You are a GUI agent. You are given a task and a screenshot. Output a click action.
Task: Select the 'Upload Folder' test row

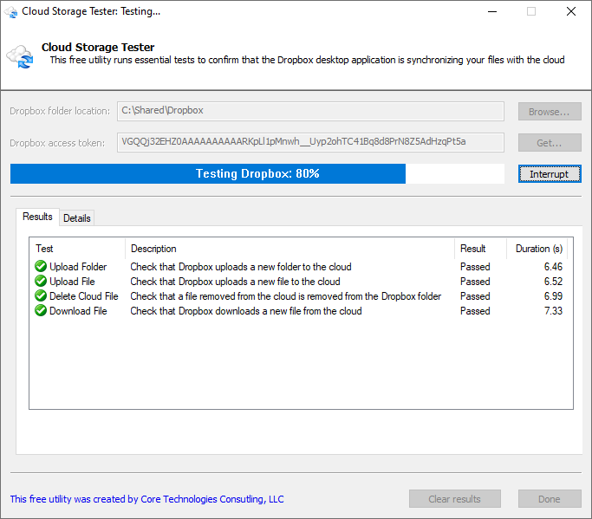(300, 267)
